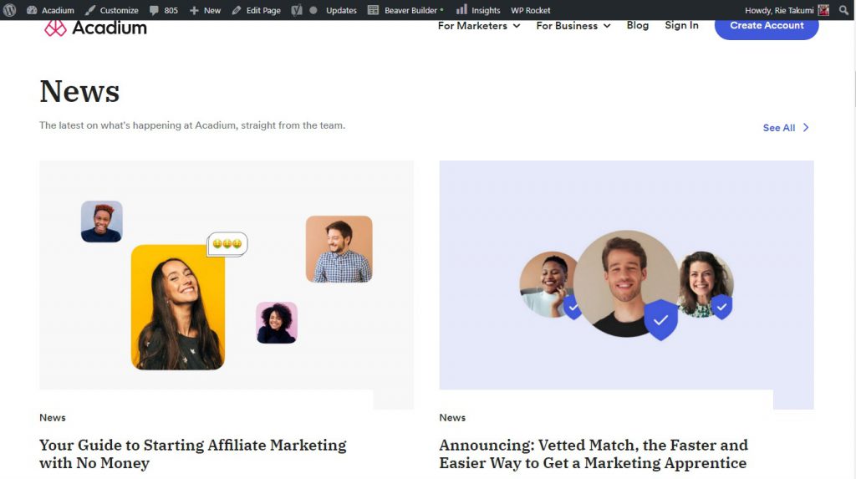This screenshot has height=479, width=856.
Task: Open the search magnifier in admin bar
Action: coord(843,10)
